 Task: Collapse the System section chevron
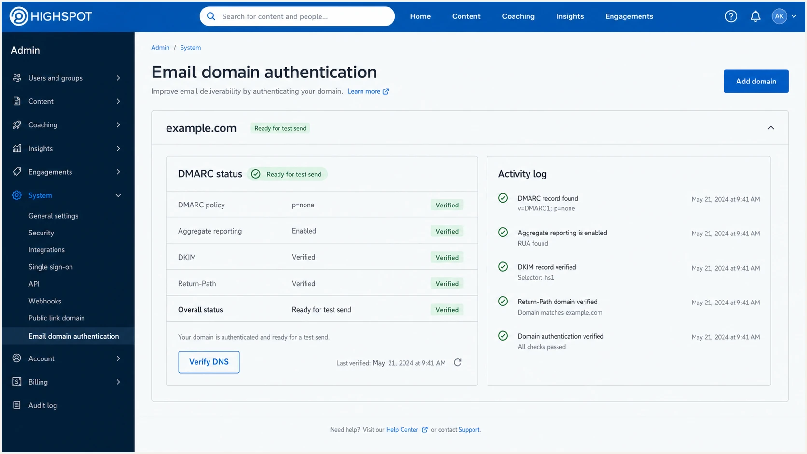(118, 195)
